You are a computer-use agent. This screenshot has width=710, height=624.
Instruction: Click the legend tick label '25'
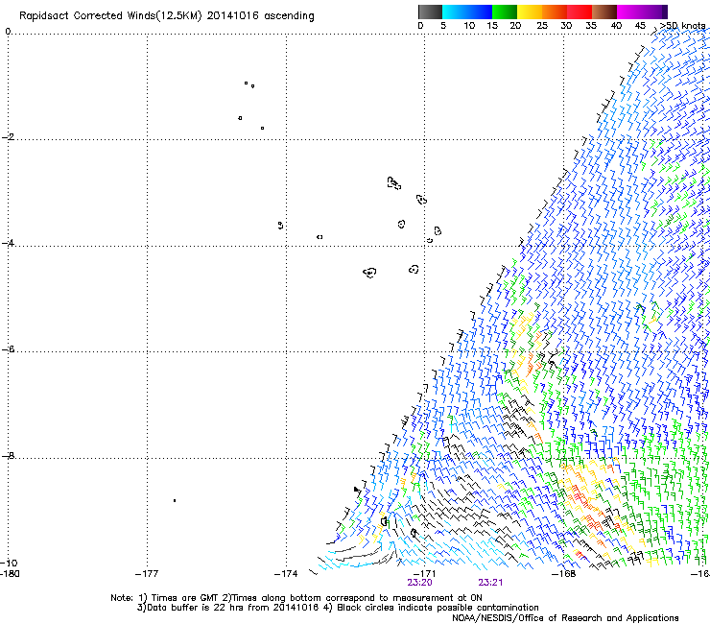coord(542,26)
